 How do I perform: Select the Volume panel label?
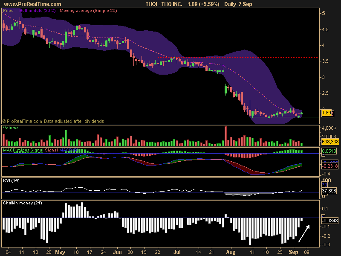(11, 128)
